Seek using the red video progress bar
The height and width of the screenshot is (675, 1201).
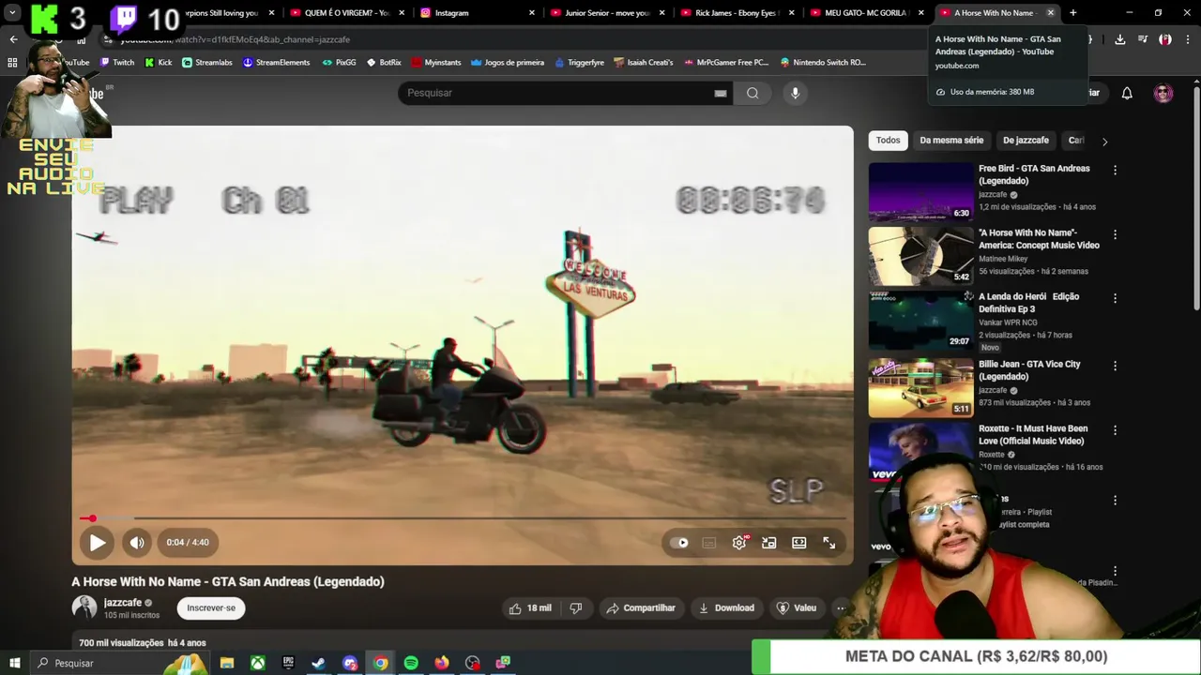point(463,518)
